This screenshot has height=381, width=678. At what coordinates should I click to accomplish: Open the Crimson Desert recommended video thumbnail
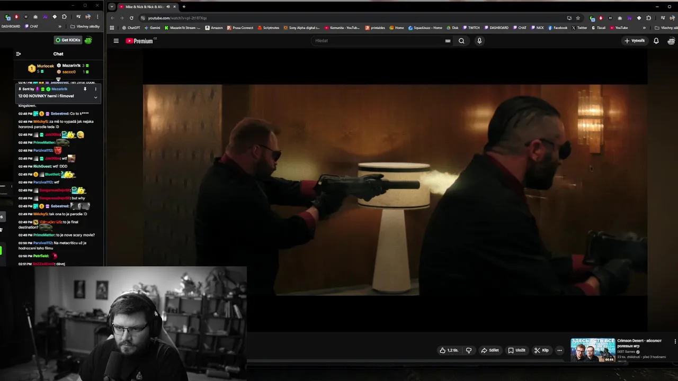point(593,350)
